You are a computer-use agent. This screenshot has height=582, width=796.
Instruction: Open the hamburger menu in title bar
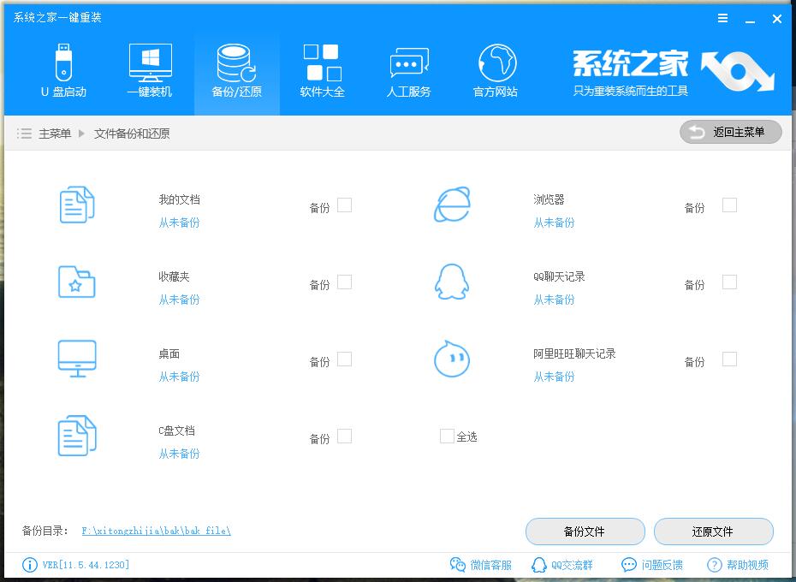722,18
